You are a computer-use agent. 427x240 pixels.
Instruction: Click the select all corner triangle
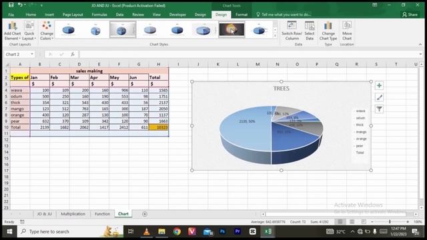point(7,65)
